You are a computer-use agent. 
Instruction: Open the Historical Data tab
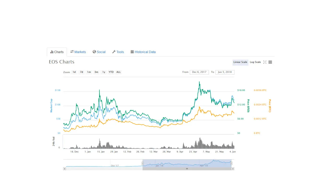click(x=143, y=52)
